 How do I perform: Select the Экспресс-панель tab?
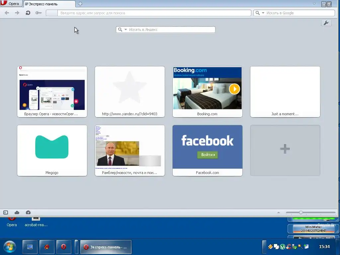49,4
